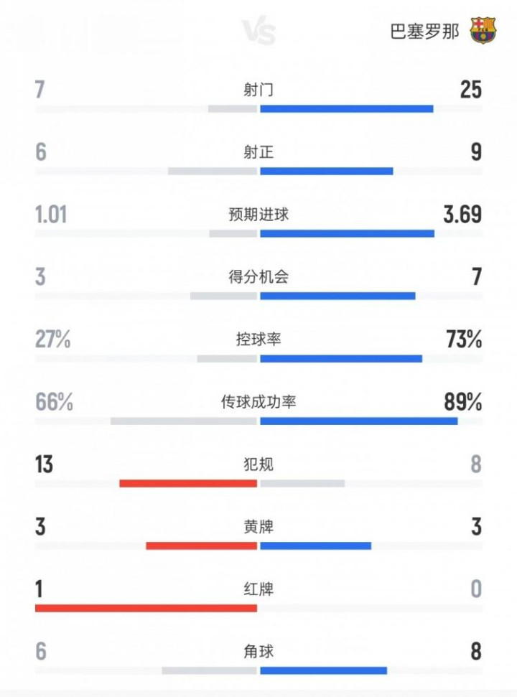Select the 角球 stat label

[x=258, y=652]
